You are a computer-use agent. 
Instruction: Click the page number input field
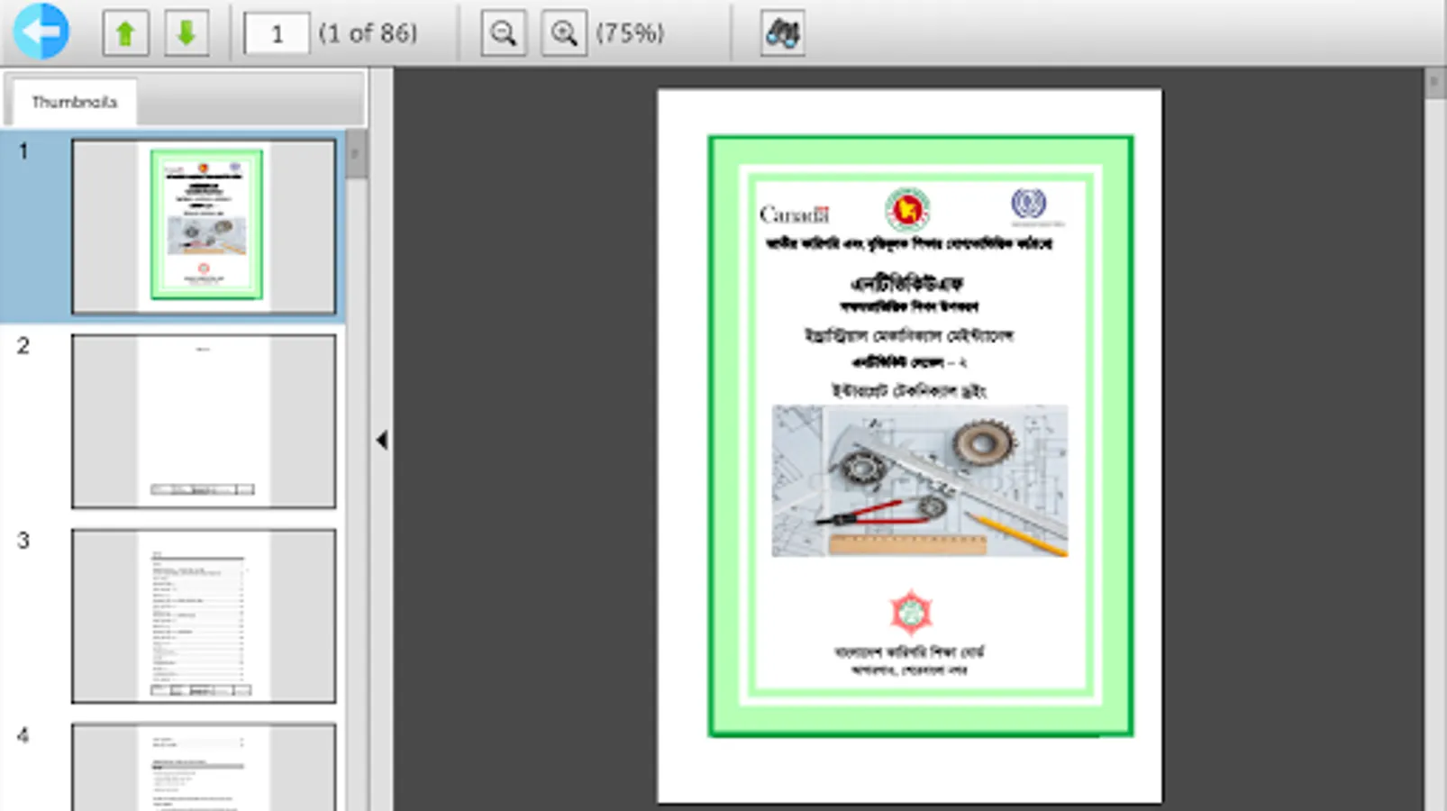277,34
